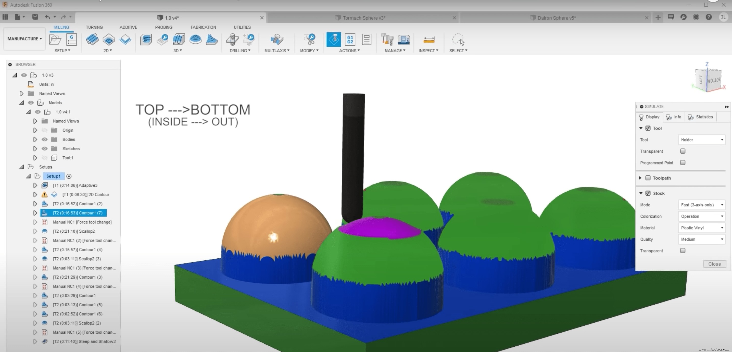Open Post Process via the G1 G2 icon
This screenshot has height=352, width=732.
(x=350, y=40)
